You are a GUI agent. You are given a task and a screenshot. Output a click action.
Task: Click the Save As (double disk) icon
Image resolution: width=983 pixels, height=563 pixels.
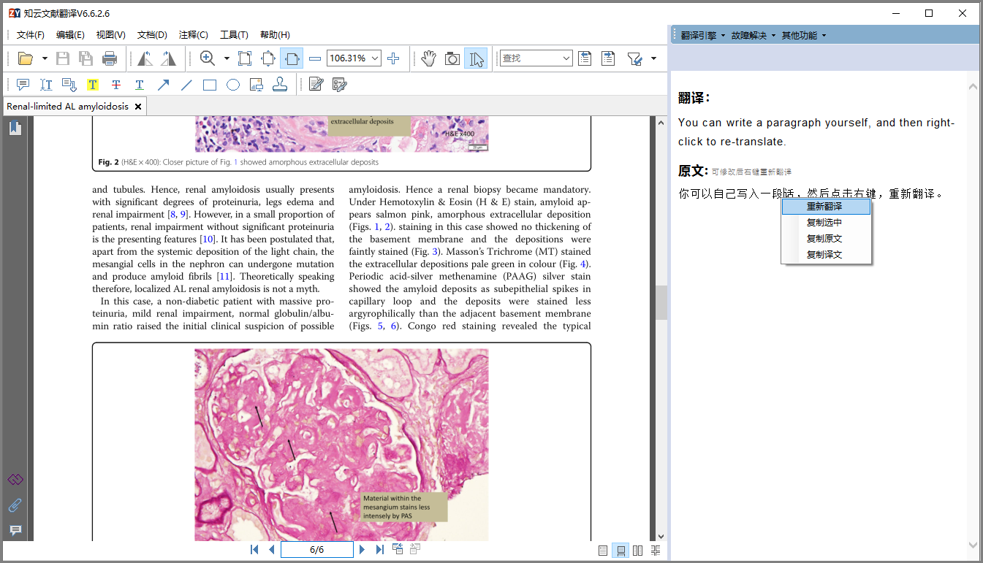(86, 58)
